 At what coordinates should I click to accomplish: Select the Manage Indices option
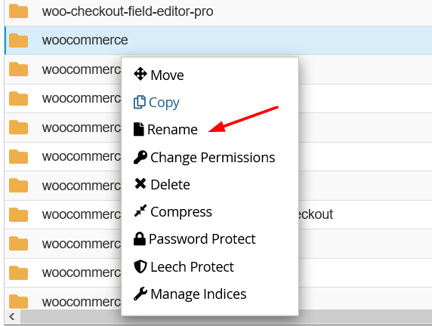pyautogui.click(x=199, y=294)
